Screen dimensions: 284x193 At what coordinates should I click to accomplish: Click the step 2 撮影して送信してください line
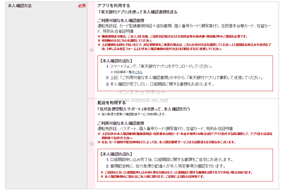[184, 78]
